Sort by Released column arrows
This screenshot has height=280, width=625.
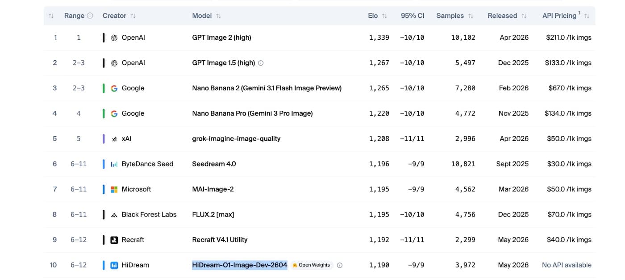coord(524,16)
